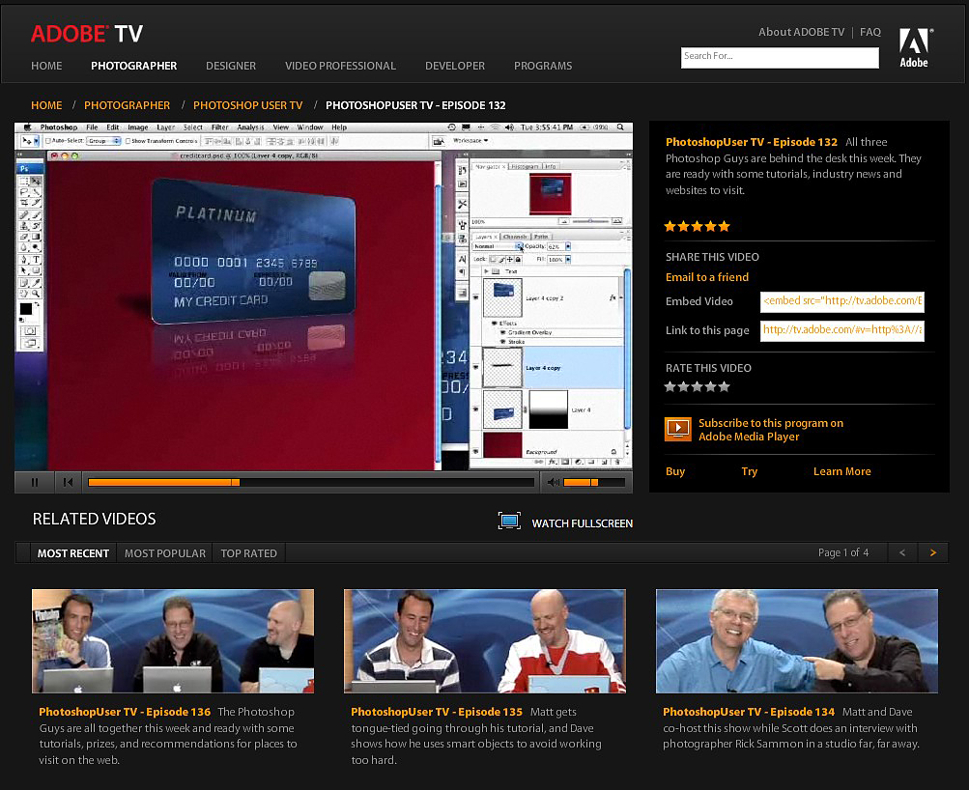Adjust the volume slider in the player
Viewport: 969px width, 790px height.
pos(594,482)
